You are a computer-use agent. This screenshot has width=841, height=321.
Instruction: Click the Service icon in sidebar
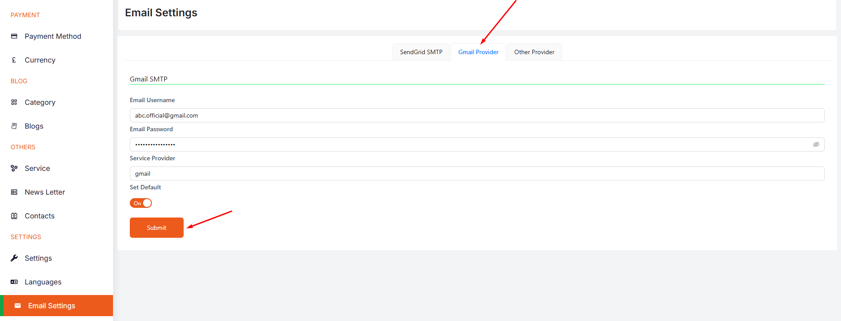[x=14, y=168]
